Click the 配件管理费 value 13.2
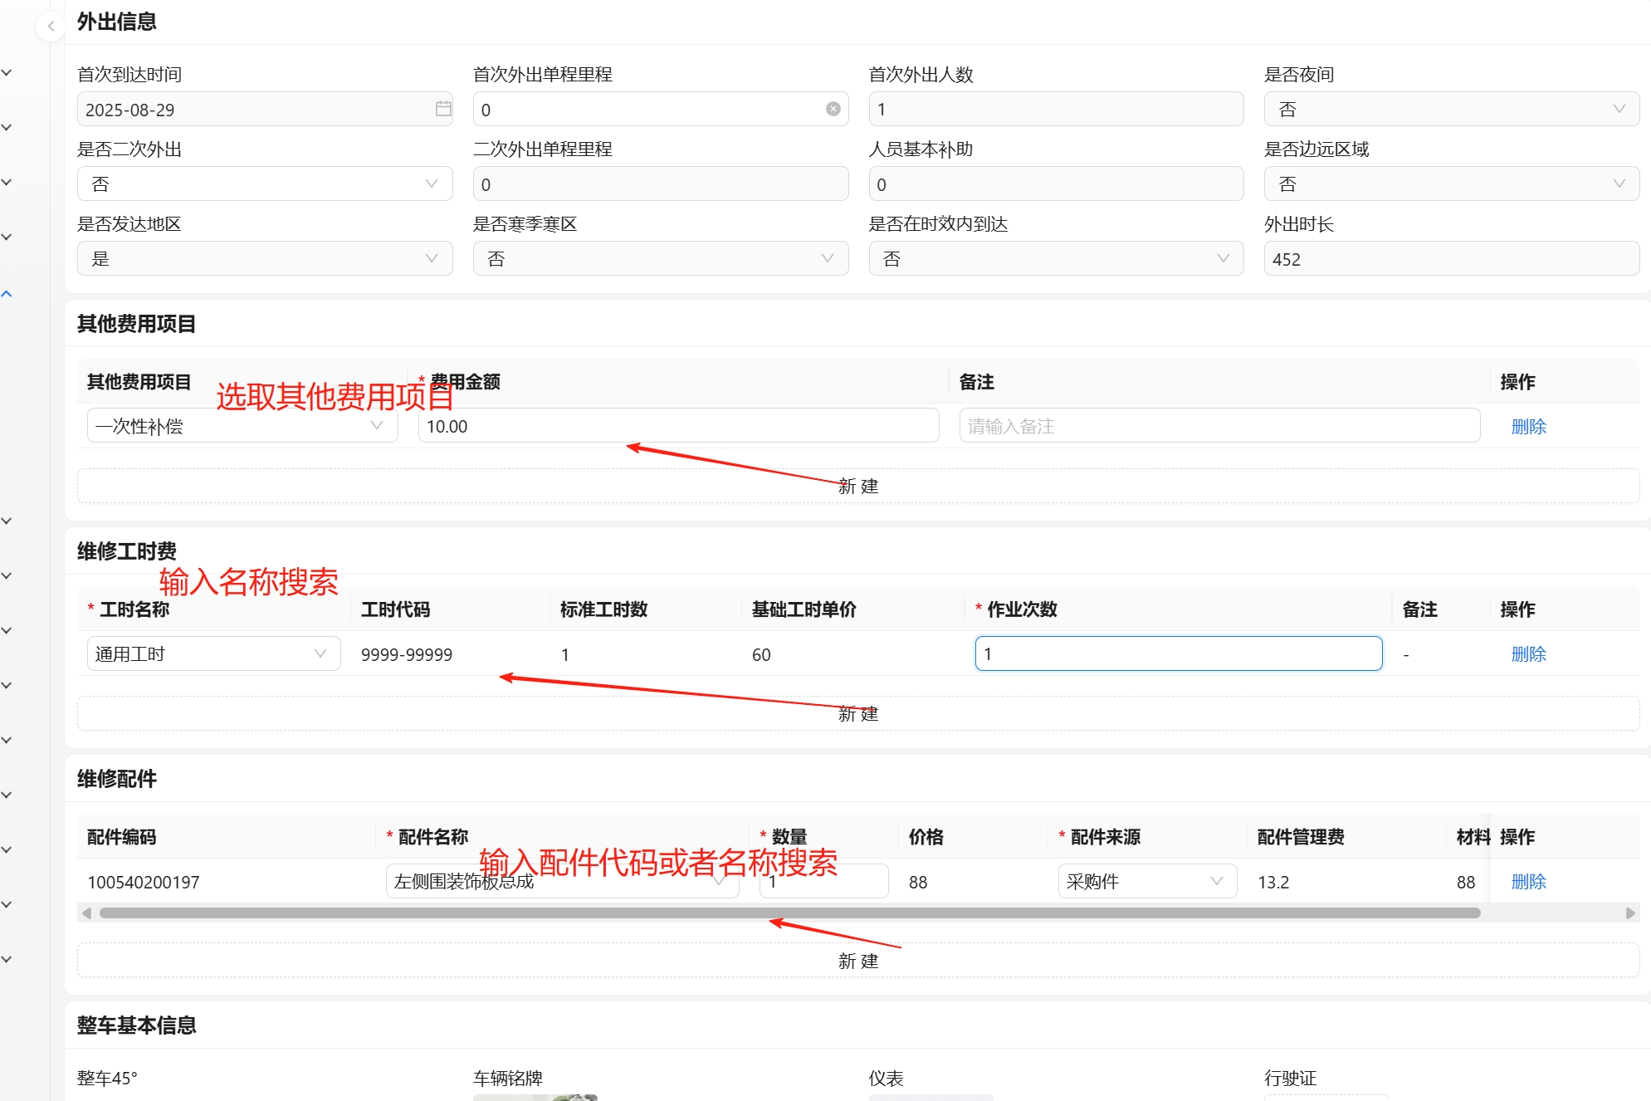The width and height of the screenshot is (1651, 1101). pyautogui.click(x=1273, y=882)
